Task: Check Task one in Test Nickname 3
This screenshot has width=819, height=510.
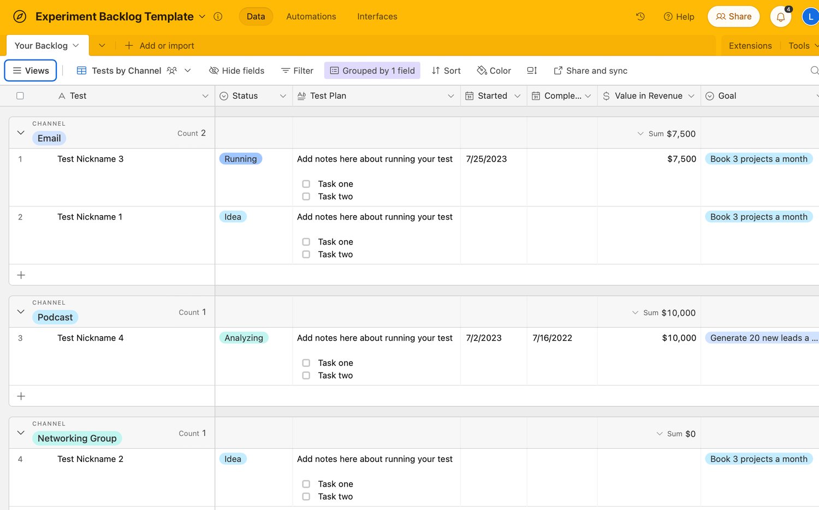Action: coord(306,184)
